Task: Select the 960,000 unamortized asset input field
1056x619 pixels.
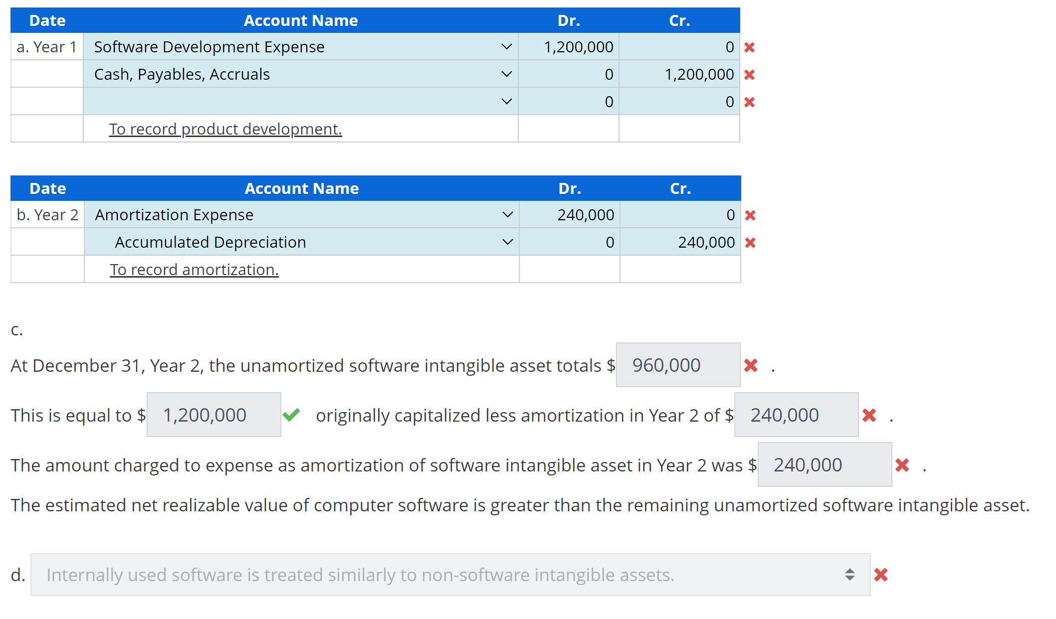Action: click(x=678, y=365)
